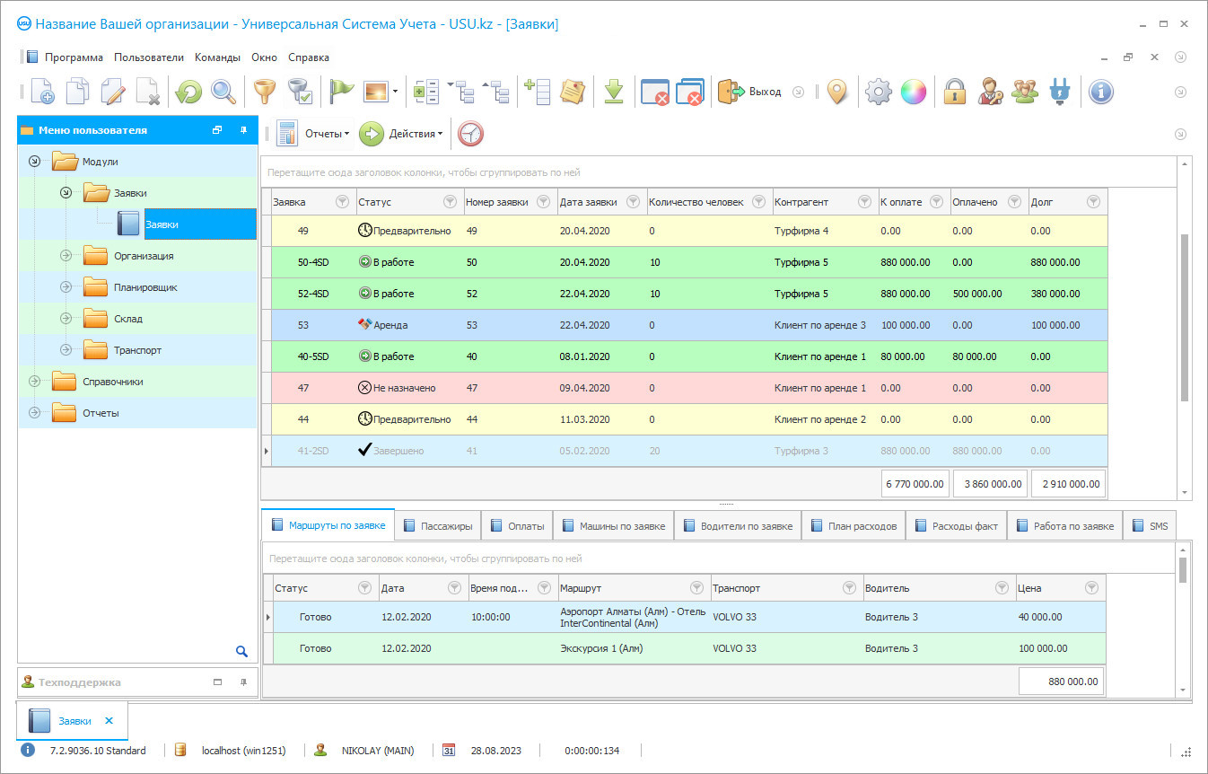Click the blue plug connection icon
The height and width of the screenshot is (774, 1208).
1060,92
